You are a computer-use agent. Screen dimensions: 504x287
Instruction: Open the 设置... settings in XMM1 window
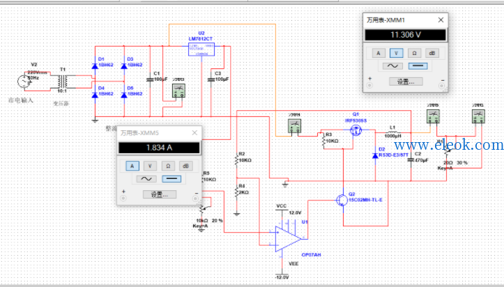pyautogui.click(x=406, y=82)
